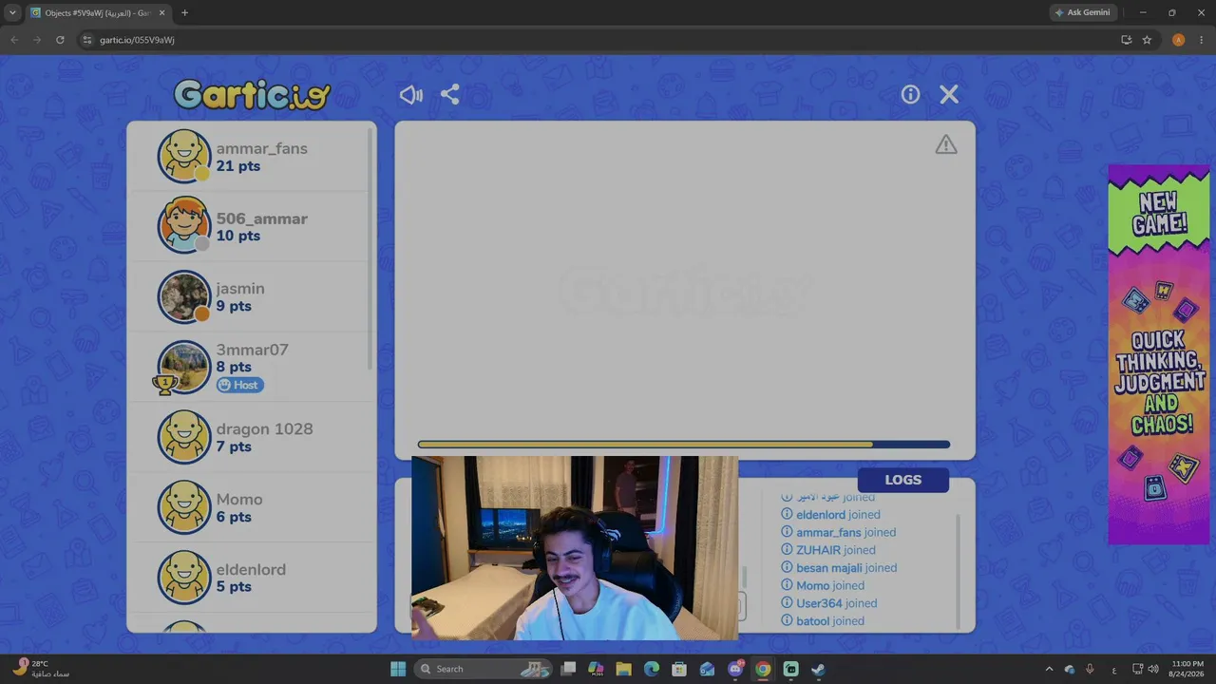Open the weather widget showing 28°C
1216x684 pixels.
[x=42, y=669]
